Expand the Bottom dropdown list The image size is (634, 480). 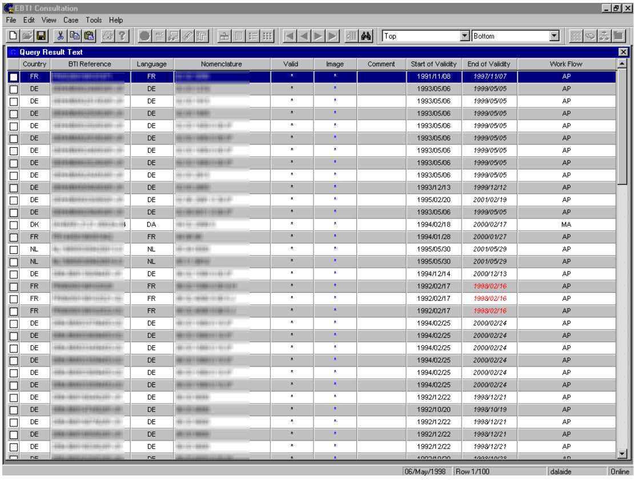553,36
